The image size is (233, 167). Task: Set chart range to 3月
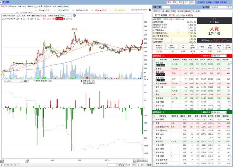pyautogui.click(x=129, y=165)
